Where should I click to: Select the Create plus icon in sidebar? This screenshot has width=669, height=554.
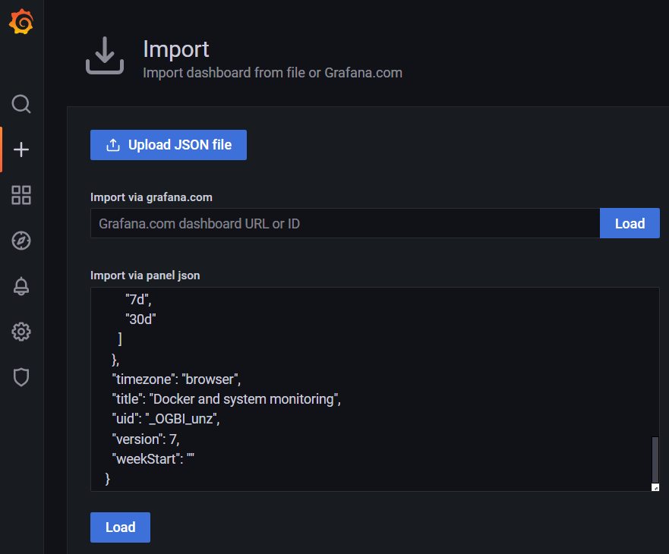tap(21, 150)
